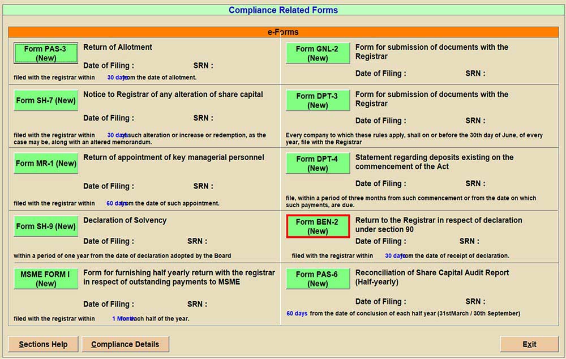Open Sections Help
566x359 pixels.
coord(43,344)
